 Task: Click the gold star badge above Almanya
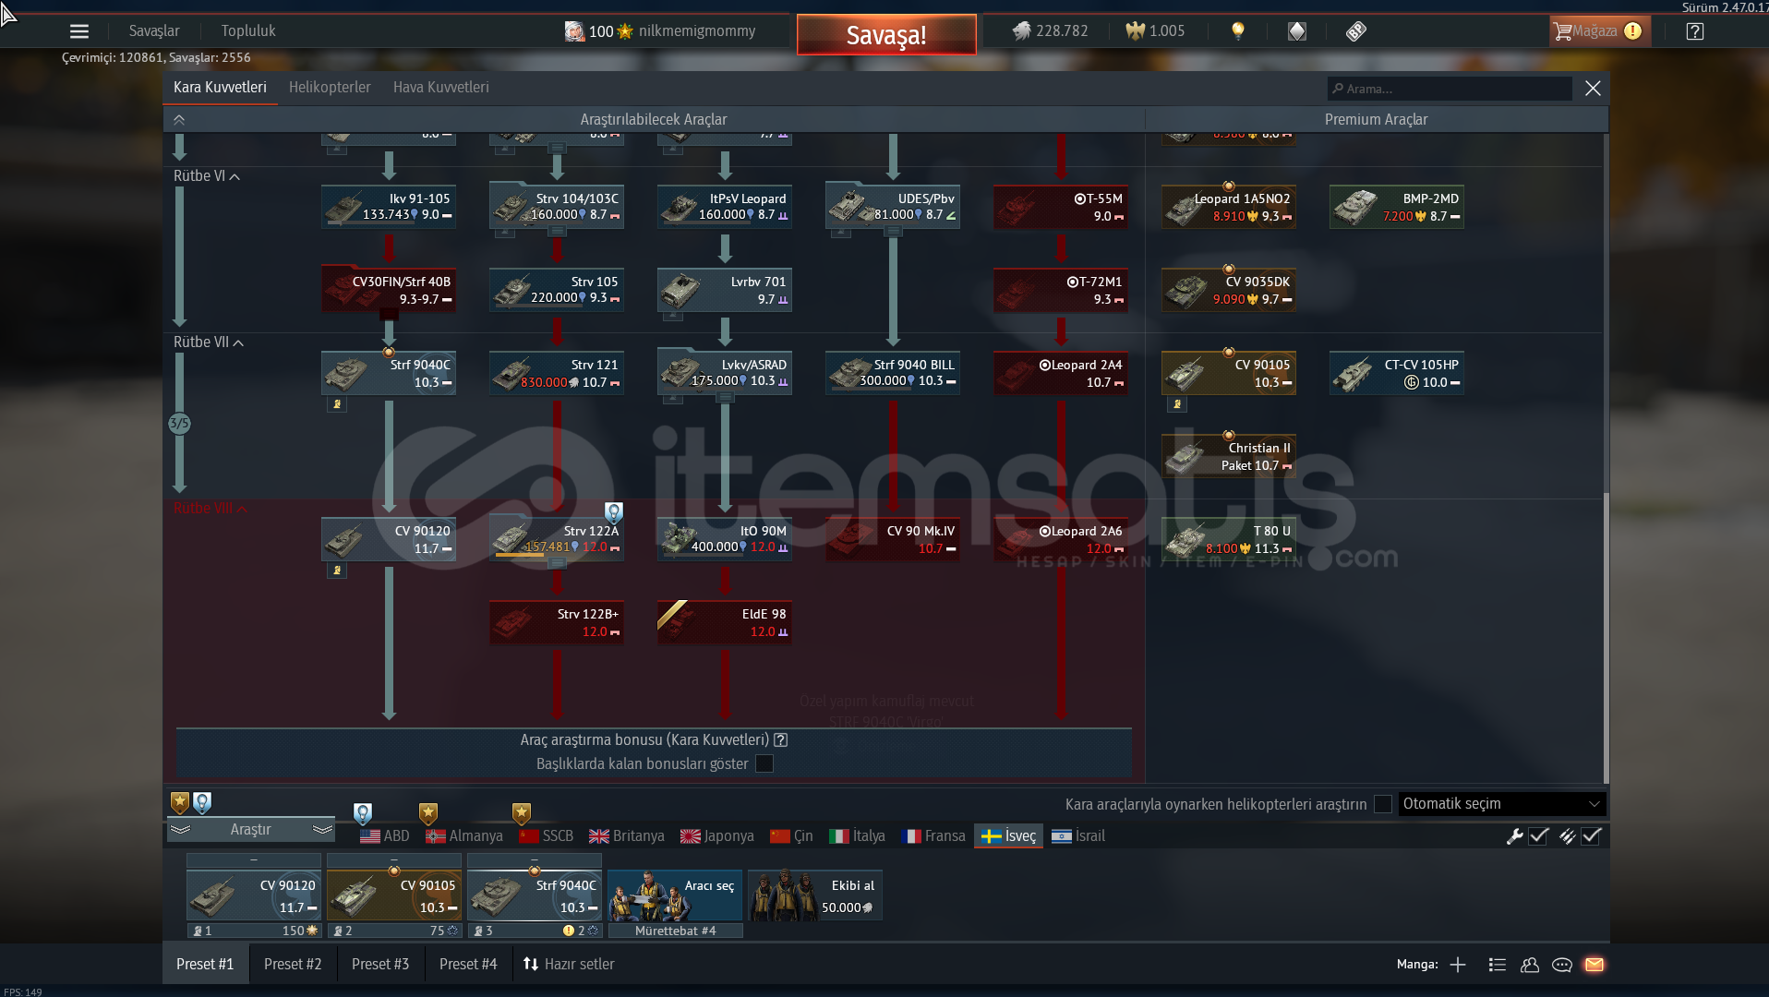pyautogui.click(x=428, y=813)
